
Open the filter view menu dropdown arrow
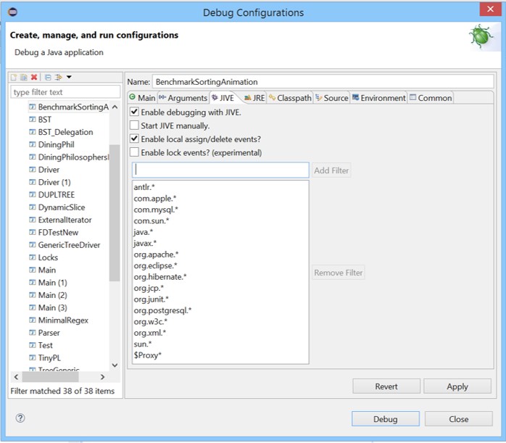click(x=69, y=77)
